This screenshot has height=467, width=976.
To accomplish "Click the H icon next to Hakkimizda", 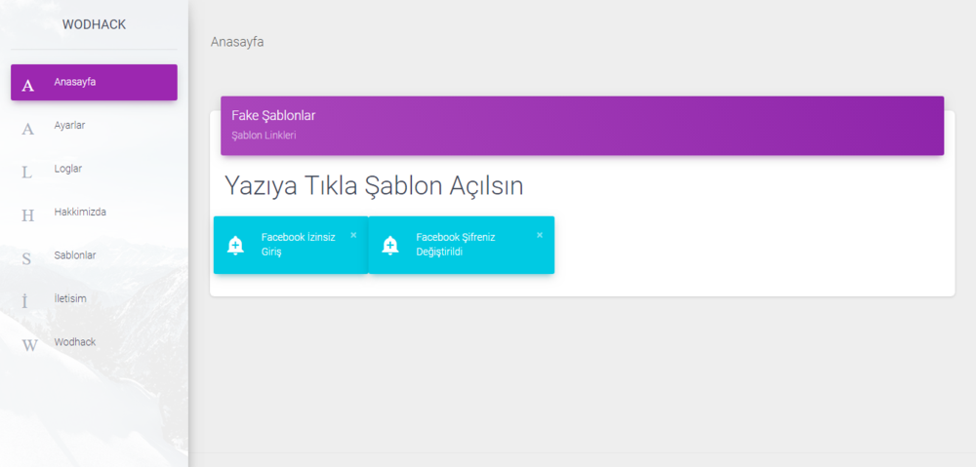I will [x=27, y=215].
